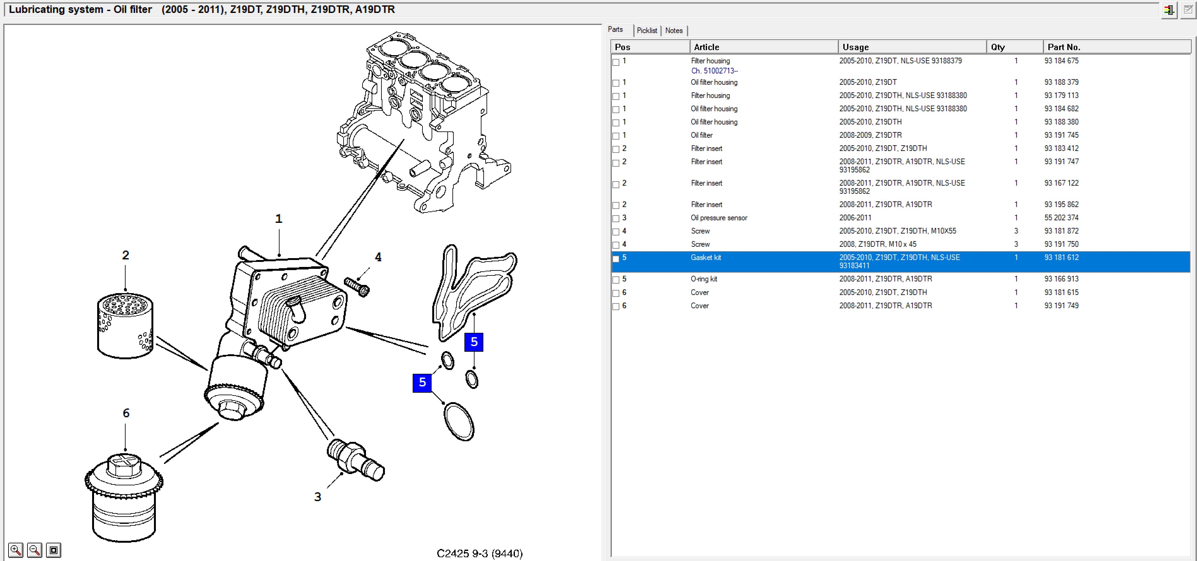Click the greyed notepad edit icon
Viewport: 1197px width, 561px height.
(x=1188, y=10)
